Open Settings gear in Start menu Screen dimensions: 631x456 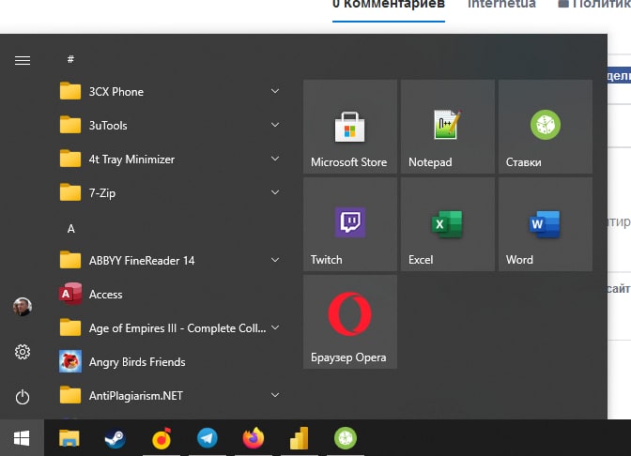(x=23, y=352)
